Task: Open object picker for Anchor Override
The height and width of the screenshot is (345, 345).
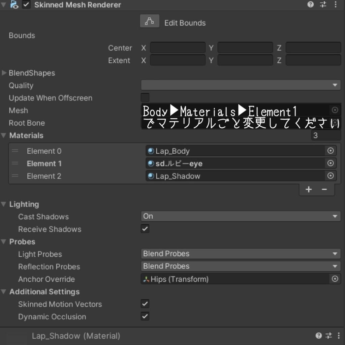Action: tap(335, 279)
